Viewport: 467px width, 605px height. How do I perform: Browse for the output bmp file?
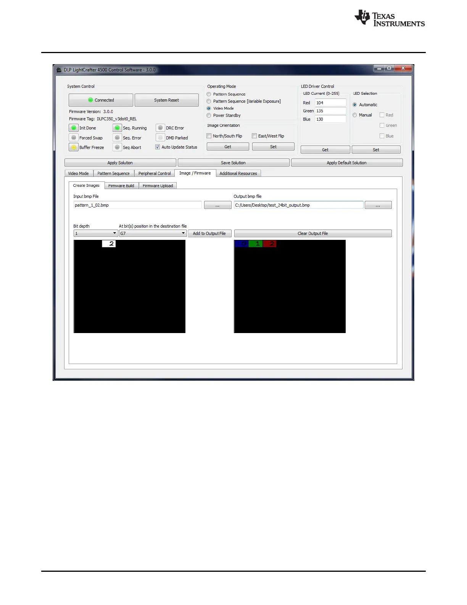[378, 205]
